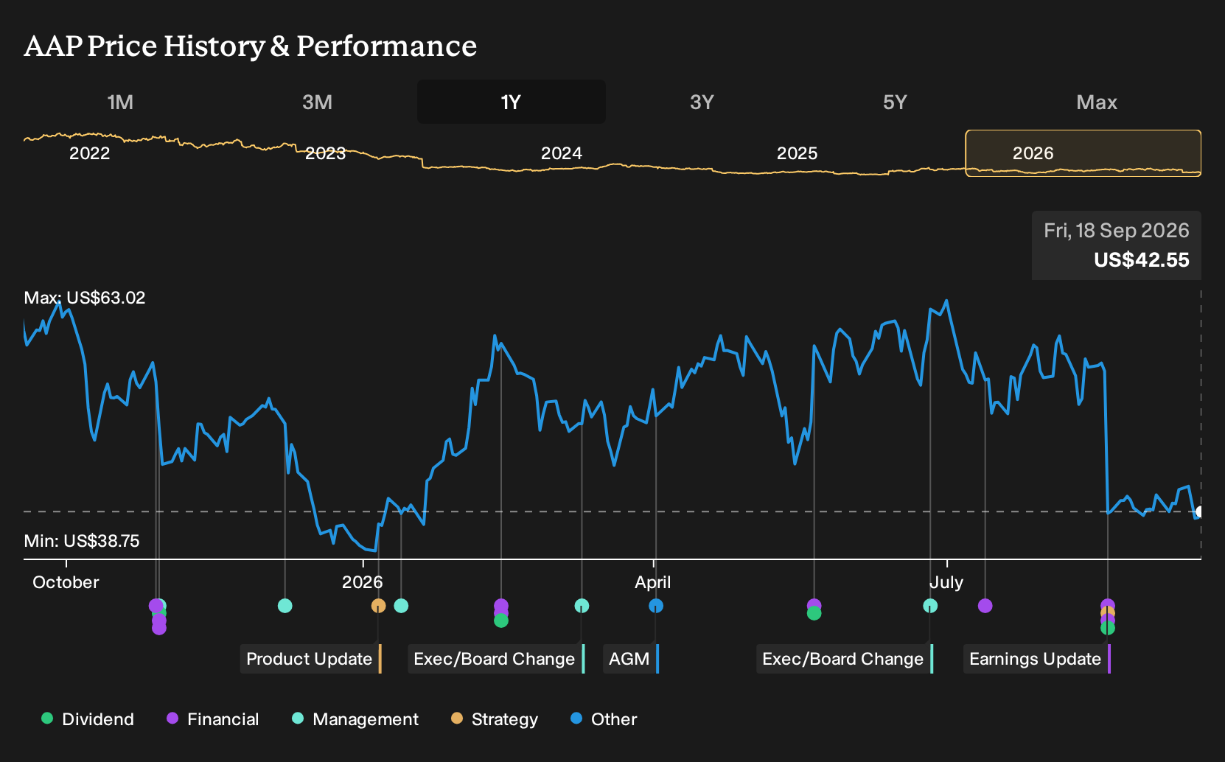The width and height of the screenshot is (1225, 762).
Task: Click the Max: US$63.02 label
Action: click(x=85, y=298)
